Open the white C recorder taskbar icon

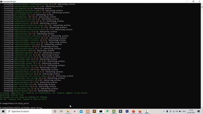(147, 111)
